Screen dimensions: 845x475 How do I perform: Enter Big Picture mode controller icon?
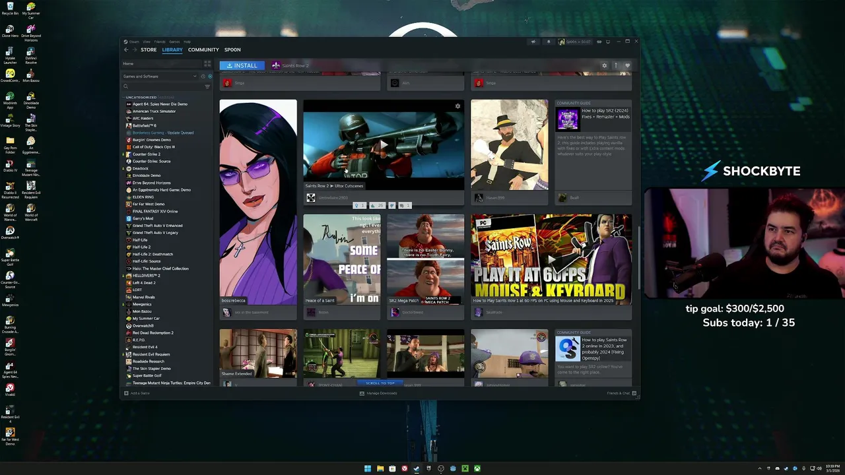click(599, 42)
